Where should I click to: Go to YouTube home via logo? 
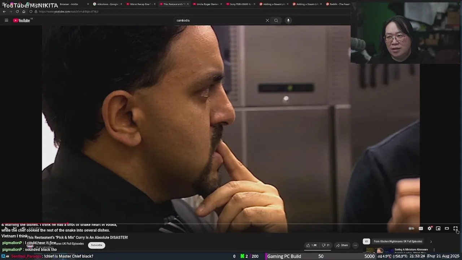pos(22,21)
